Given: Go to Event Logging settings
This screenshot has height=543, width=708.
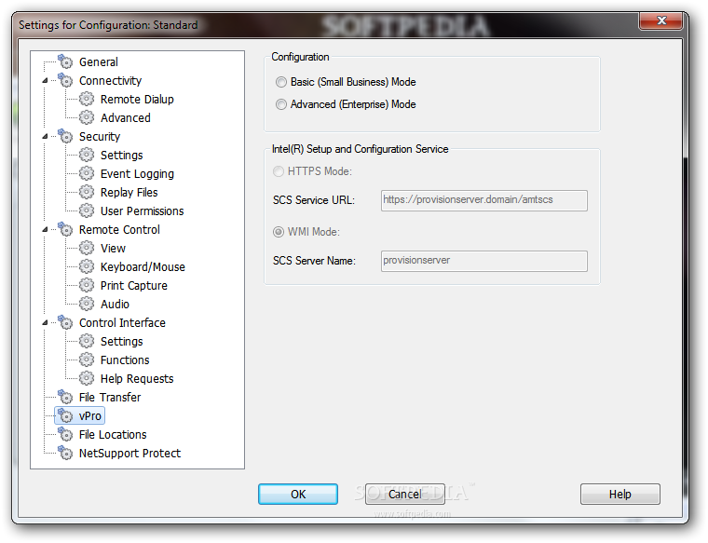Looking at the screenshot, I should tap(137, 174).
